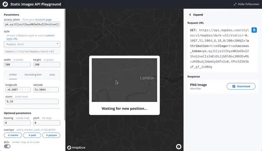262x151 pixels.
Task: Download the PNG image
Action: tap(241, 86)
